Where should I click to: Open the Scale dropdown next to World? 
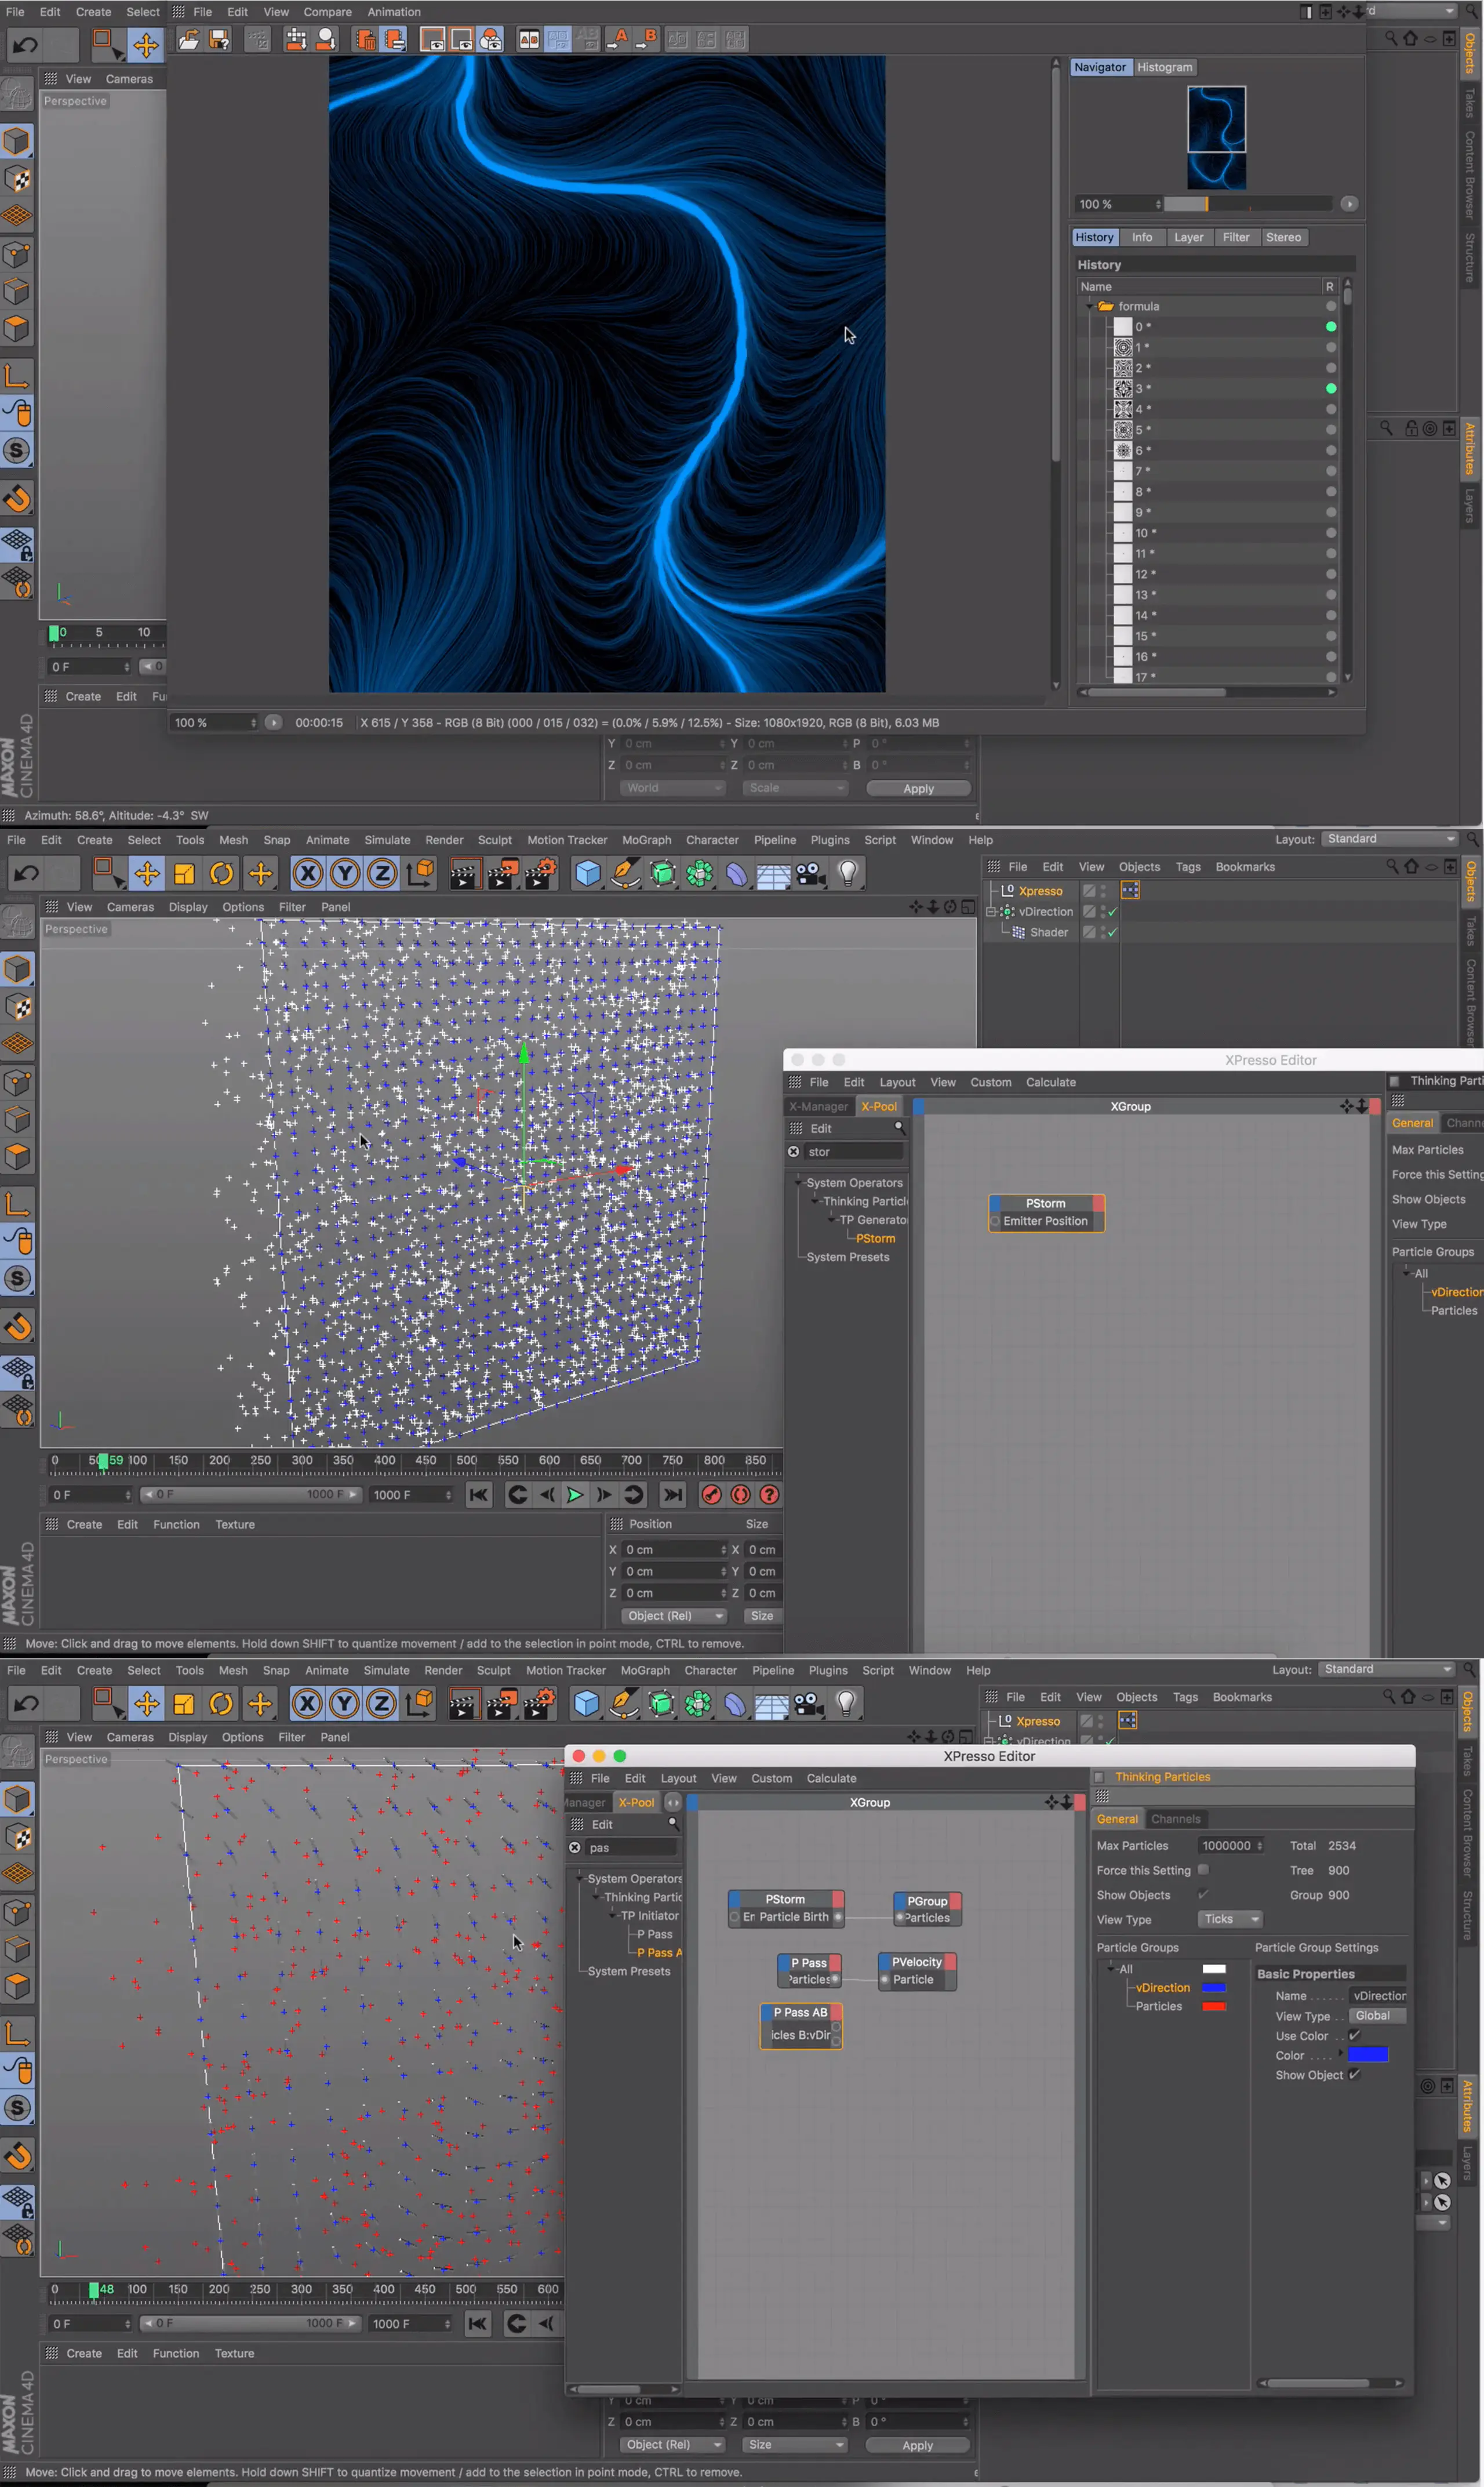click(x=795, y=788)
